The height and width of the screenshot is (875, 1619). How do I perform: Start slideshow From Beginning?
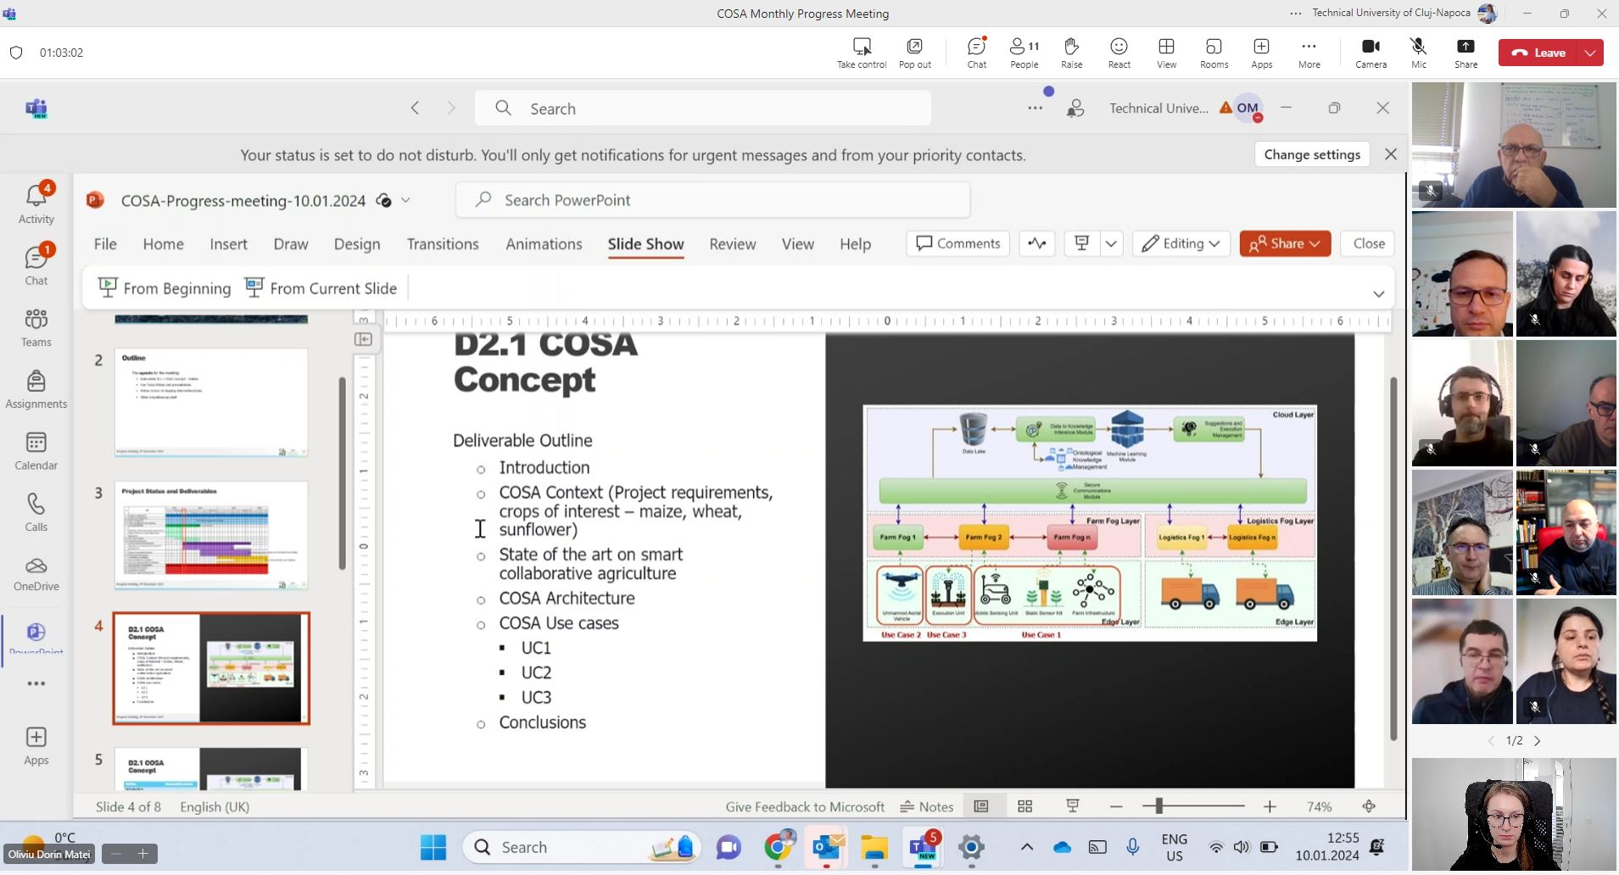(165, 288)
